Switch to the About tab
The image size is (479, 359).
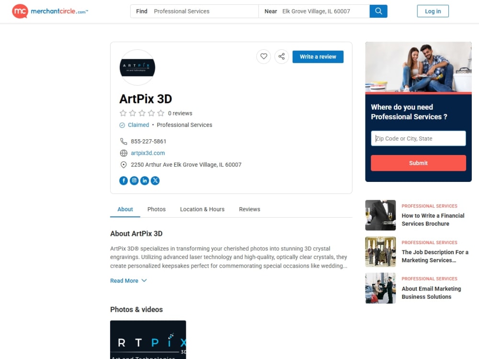pos(125,209)
